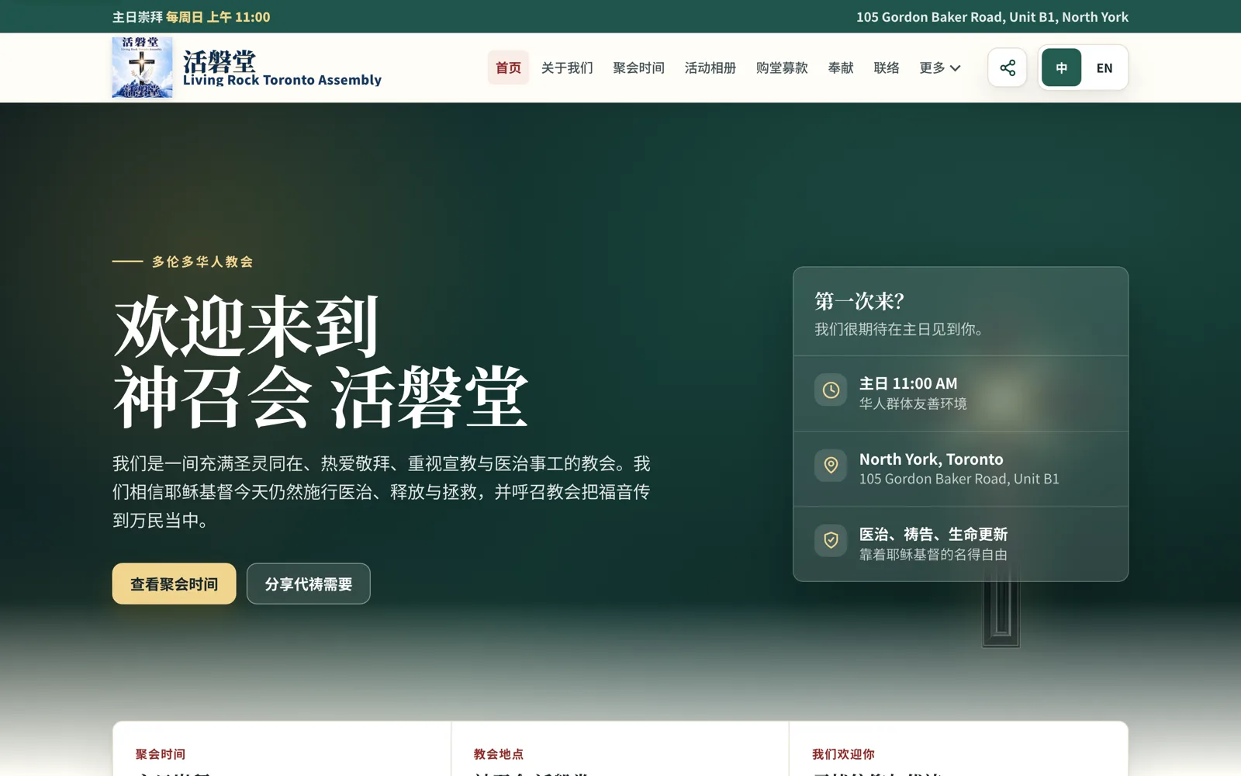The width and height of the screenshot is (1241, 776).
Task: Click the 主日崇拜 每周日 上午 11:00 notice
Action: pos(192,17)
